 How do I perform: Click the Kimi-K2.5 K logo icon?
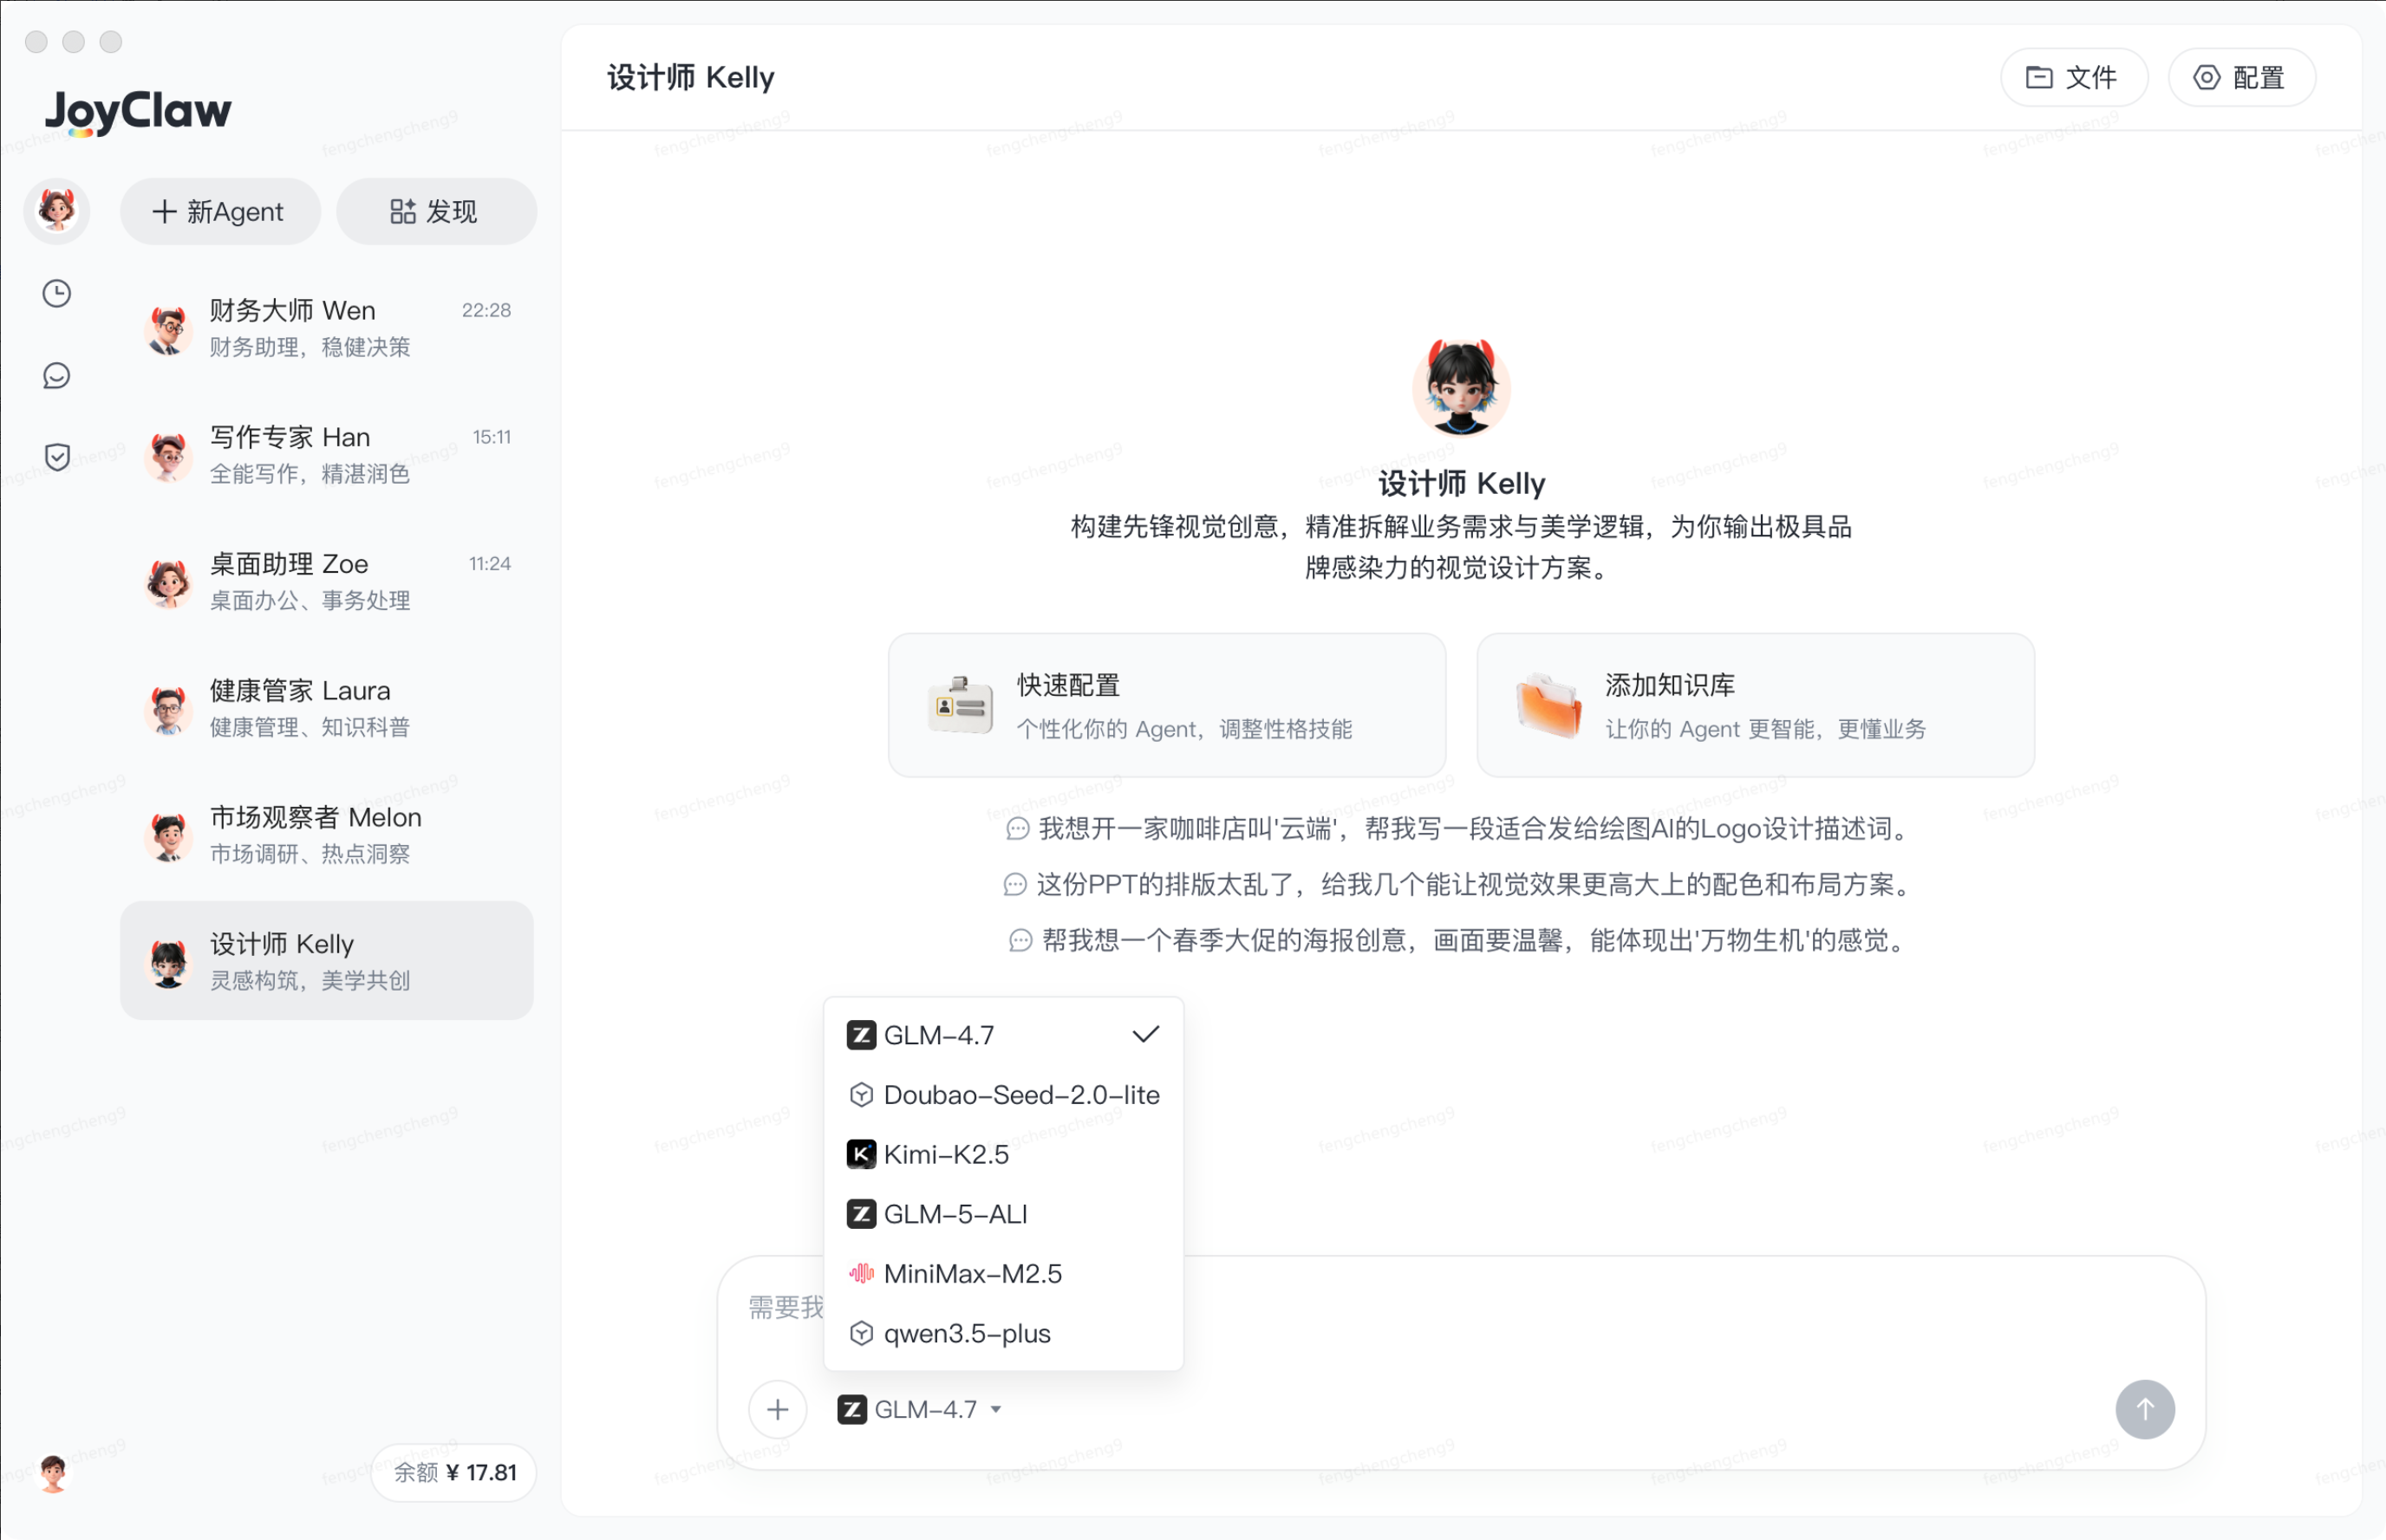(861, 1154)
